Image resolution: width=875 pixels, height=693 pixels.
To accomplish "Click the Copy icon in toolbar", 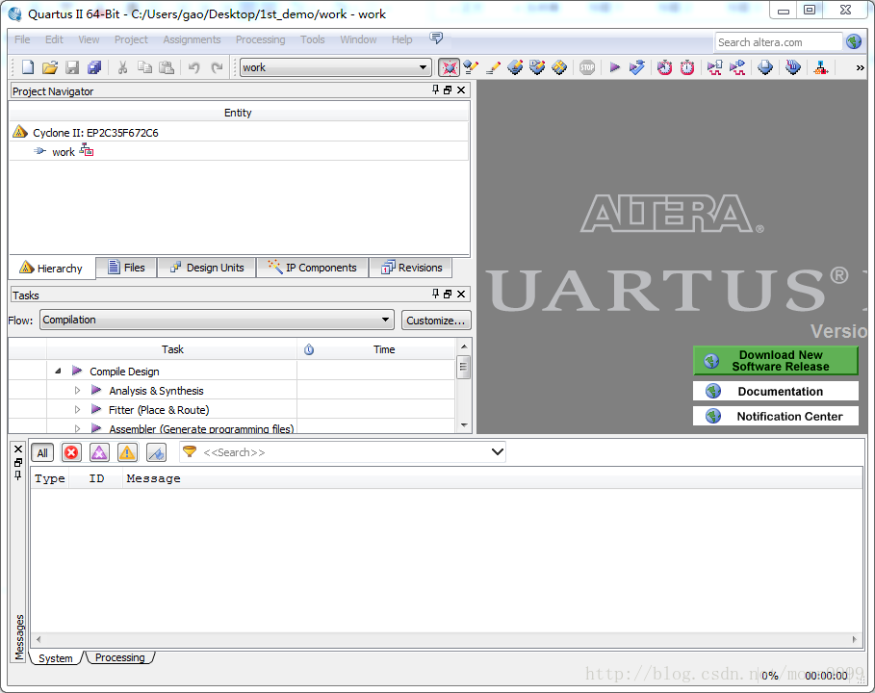I will [144, 67].
